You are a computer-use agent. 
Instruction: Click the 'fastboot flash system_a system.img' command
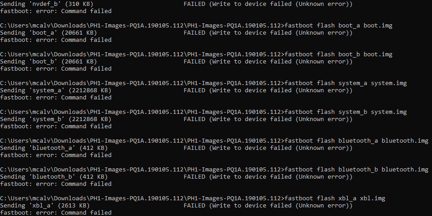[346, 83]
